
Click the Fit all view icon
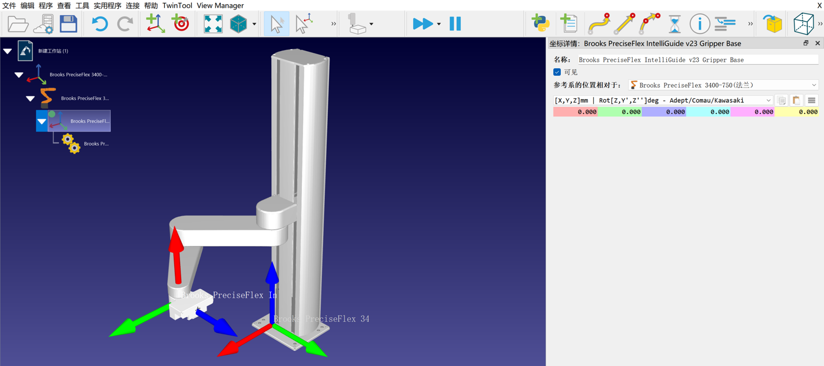coord(212,24)
